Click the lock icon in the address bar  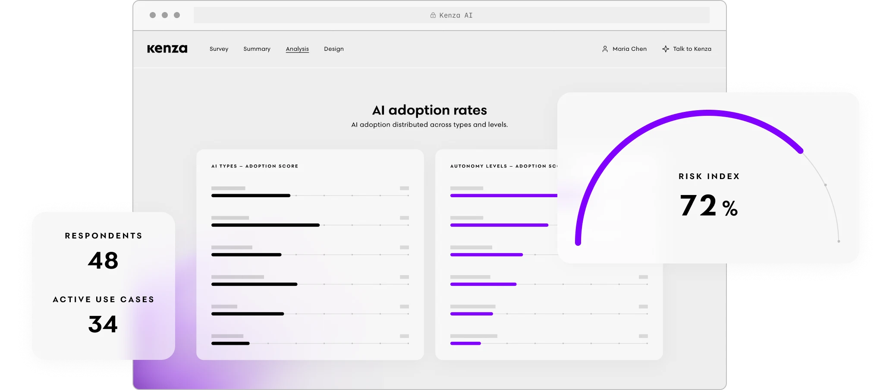[x=433, y=15]
